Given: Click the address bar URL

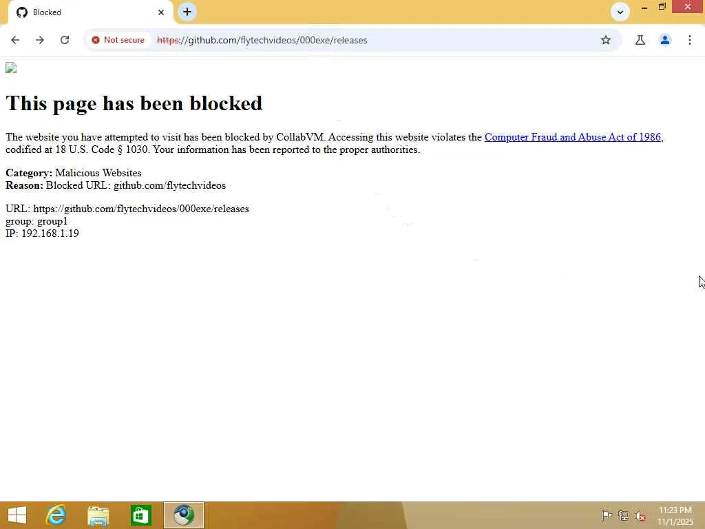Looking at the screenshot, I should click(262, 40).
